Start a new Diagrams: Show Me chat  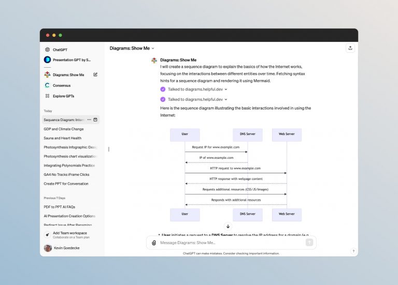pos(95,74)
